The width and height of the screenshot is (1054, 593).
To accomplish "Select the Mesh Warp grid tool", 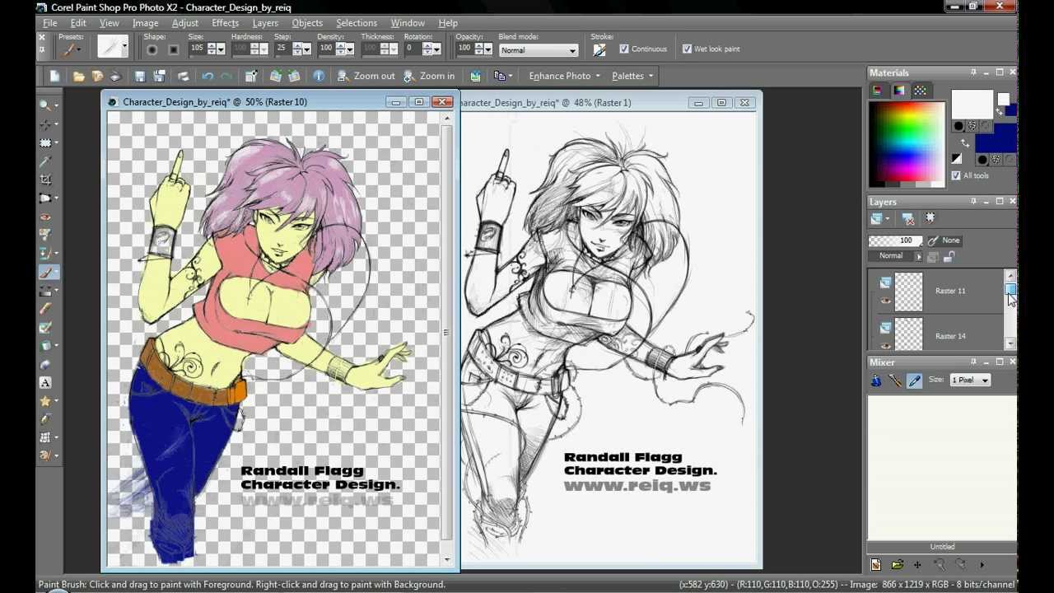I will click(45, 437).
